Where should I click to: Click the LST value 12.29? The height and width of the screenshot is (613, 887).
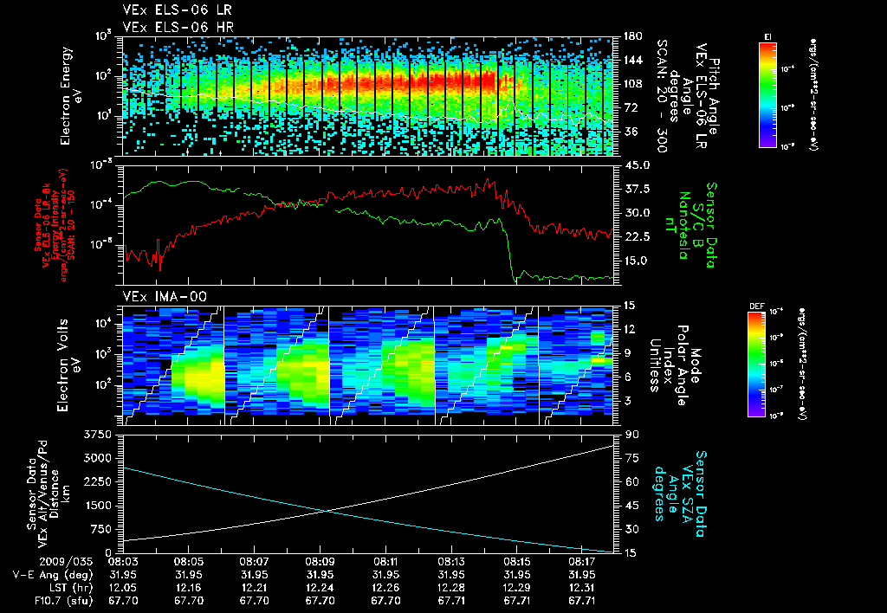(517, 588)
